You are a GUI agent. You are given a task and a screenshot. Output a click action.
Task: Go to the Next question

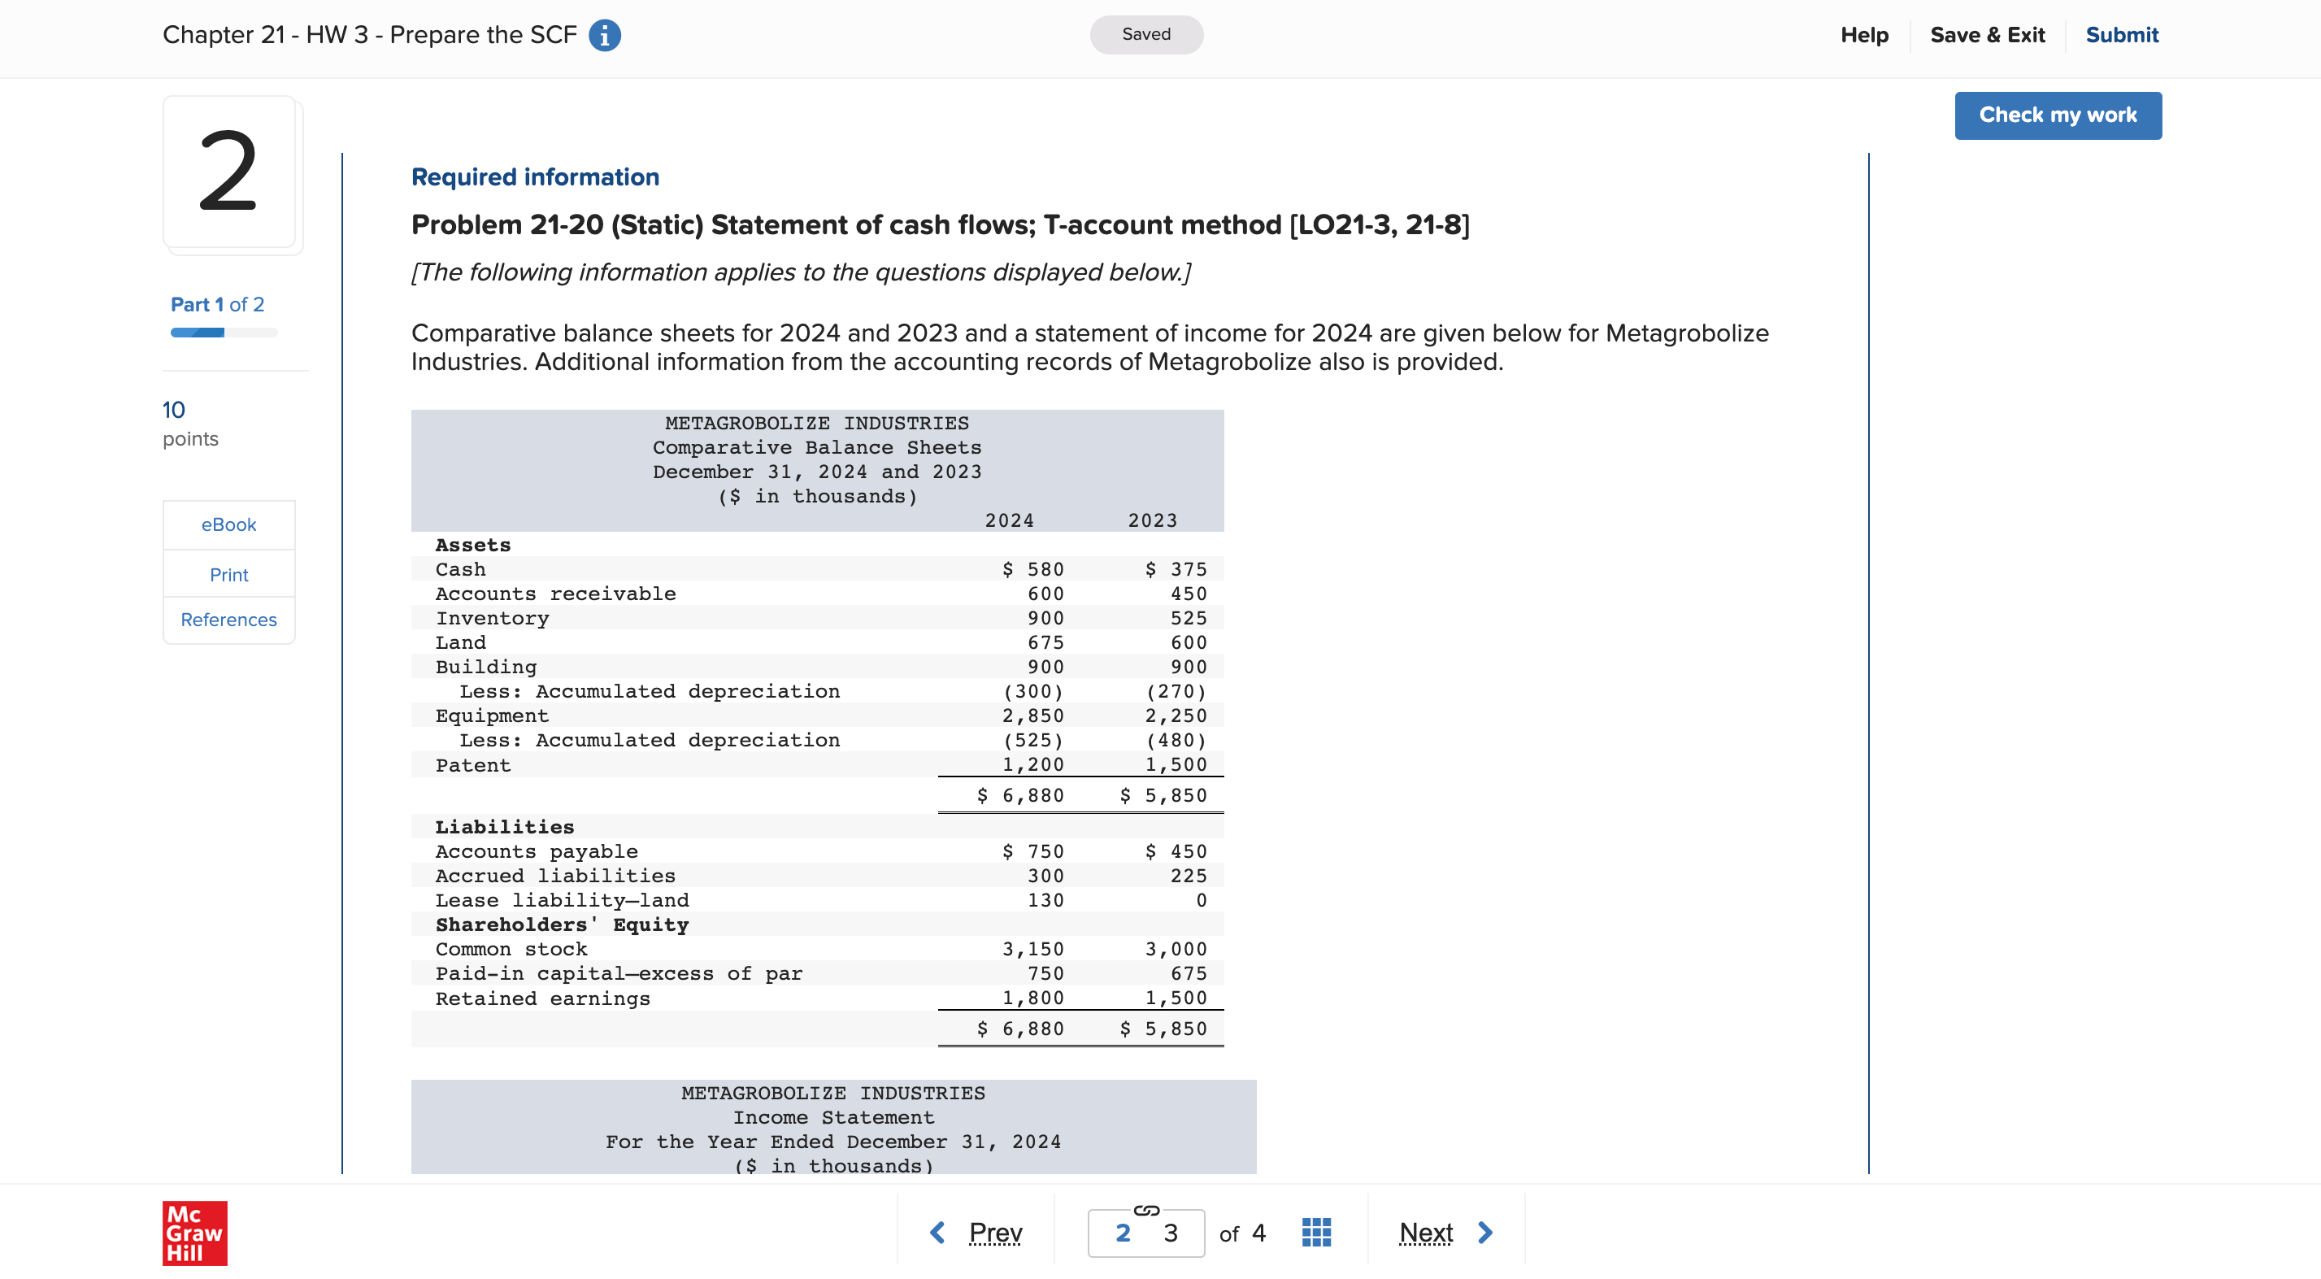[1425, 1232]
